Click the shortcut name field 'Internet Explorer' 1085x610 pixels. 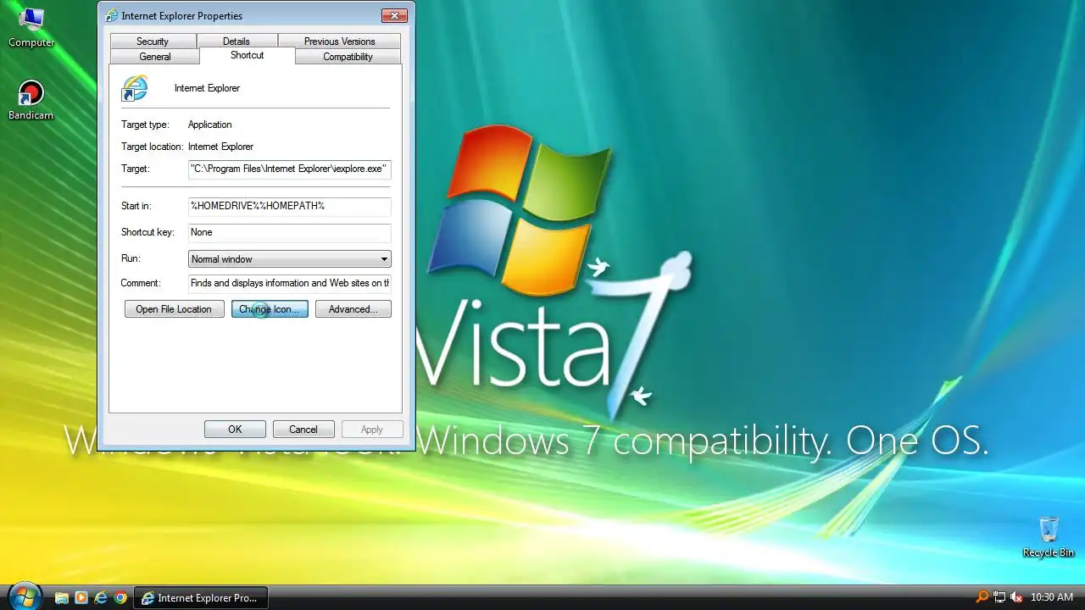[x=207, y=88]
